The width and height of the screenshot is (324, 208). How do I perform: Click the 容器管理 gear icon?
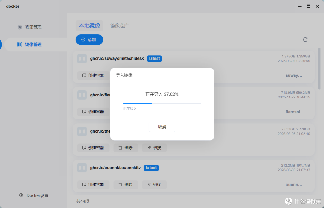20,27
